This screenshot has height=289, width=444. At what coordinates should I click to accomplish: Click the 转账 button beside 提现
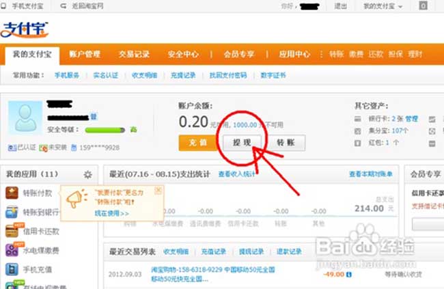coord(286,143)
